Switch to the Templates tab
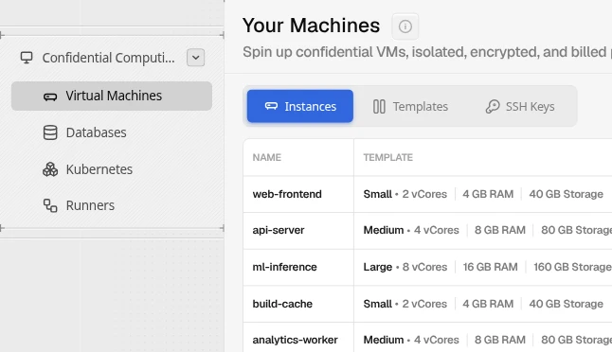 [x=410, y=106]
